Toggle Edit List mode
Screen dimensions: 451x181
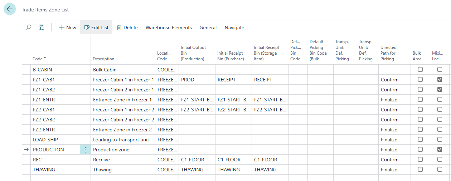(96, 27)
